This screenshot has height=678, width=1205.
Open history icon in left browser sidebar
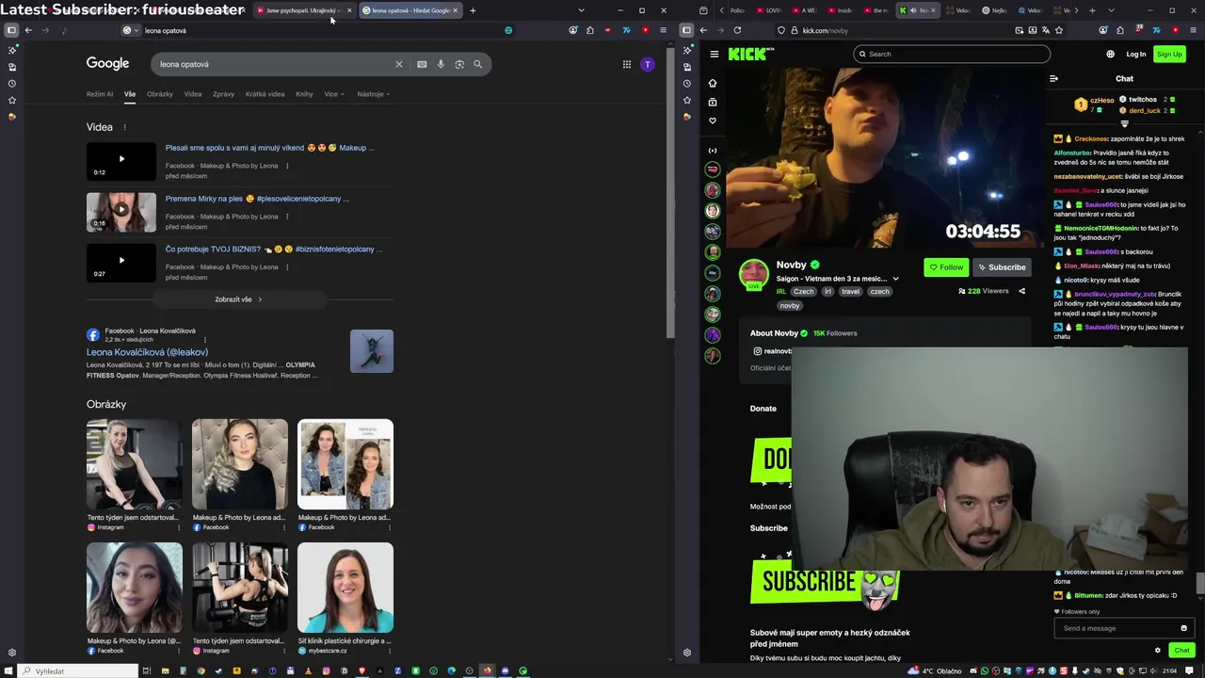pos(11,84)
